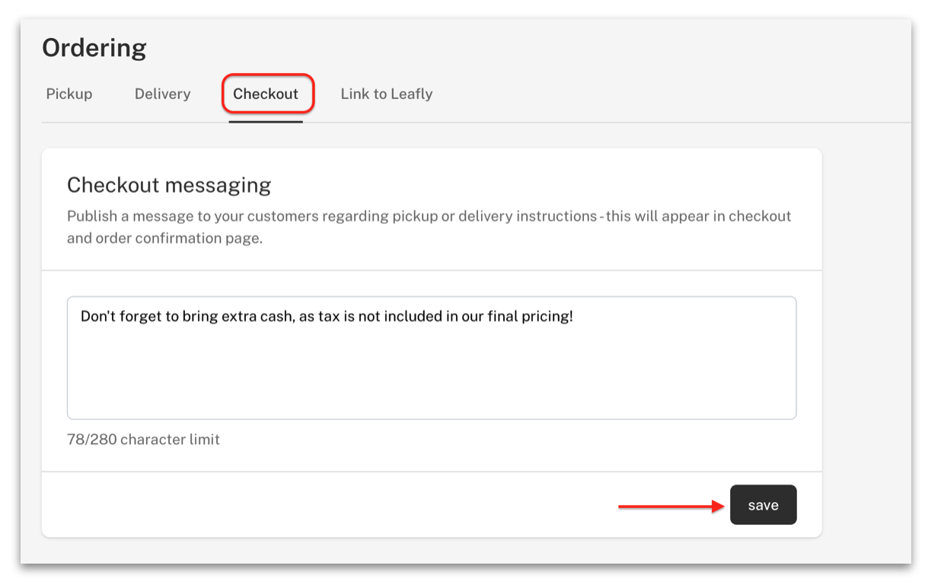Click the word "Don't" in the message
Image resolution: width=941 pixels, height=588 pixels.
pos(97,316)
